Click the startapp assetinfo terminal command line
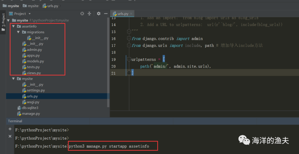This screenshot has height=154, width=299. pos(109,146)
